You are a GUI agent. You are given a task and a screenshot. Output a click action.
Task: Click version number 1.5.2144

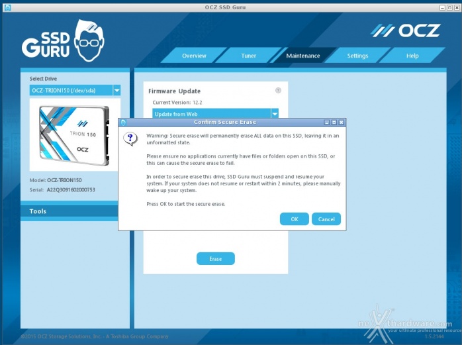pyautogui.click(x=434, y=336)
